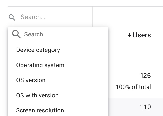
Task: Click the magnifier icon in the table search bar
Action: [x=12, y=17]
